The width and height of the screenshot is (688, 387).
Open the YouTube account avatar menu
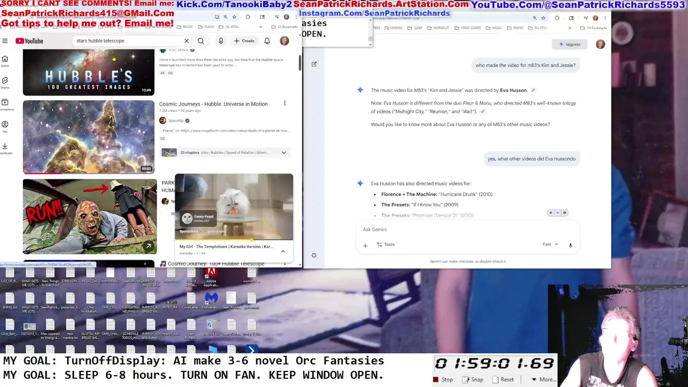click(284, 41)
